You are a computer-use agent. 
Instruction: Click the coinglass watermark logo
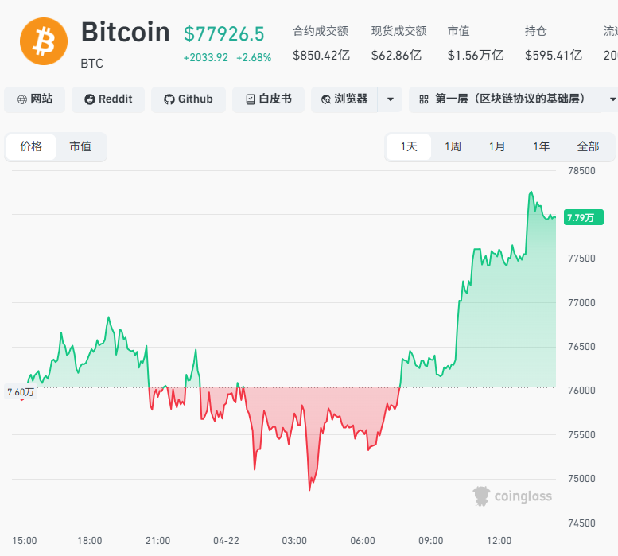click(x=481, y=496)
